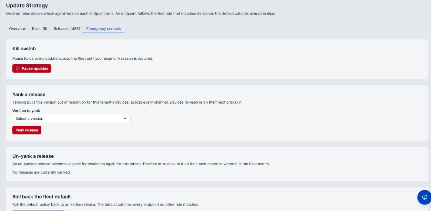Click the Kill switch section heading
Viewport: 431px width, 211px height.
click(x=24, y=49)
